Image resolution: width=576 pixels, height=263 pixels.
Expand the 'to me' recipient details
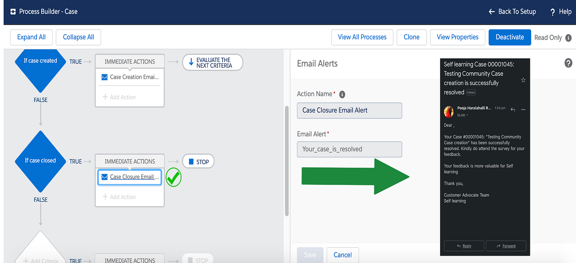(x=463, y=115)
